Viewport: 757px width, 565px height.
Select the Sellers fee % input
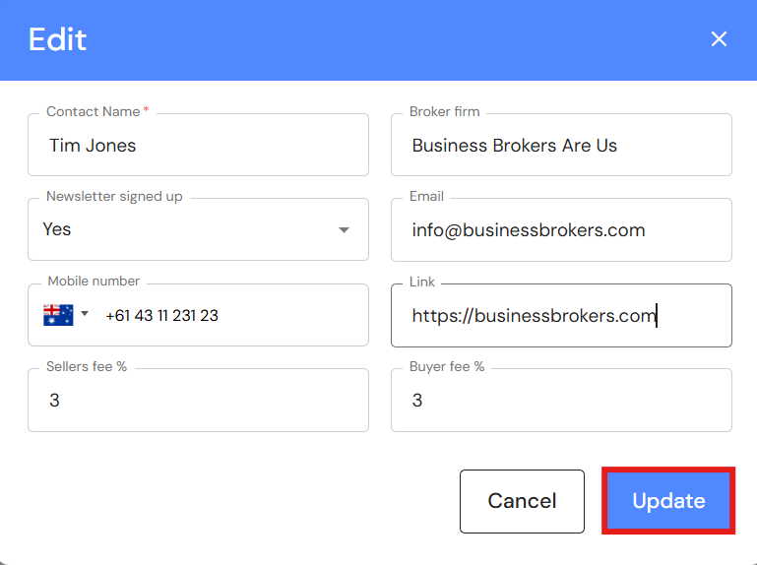coord(197,401)
